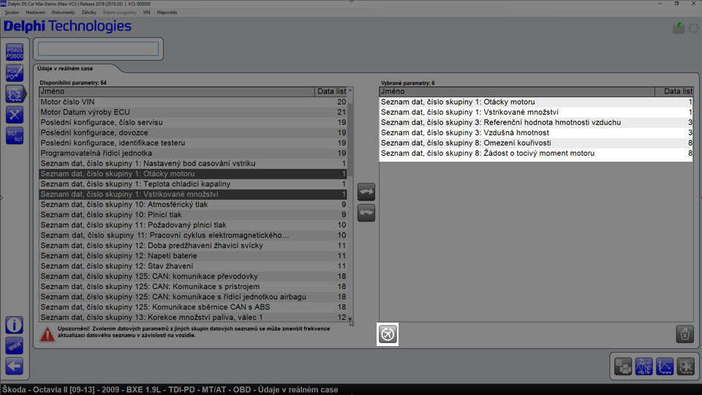
Task: Select Motor Datum výroby ECU row
Action: click(x=193, y=112)
